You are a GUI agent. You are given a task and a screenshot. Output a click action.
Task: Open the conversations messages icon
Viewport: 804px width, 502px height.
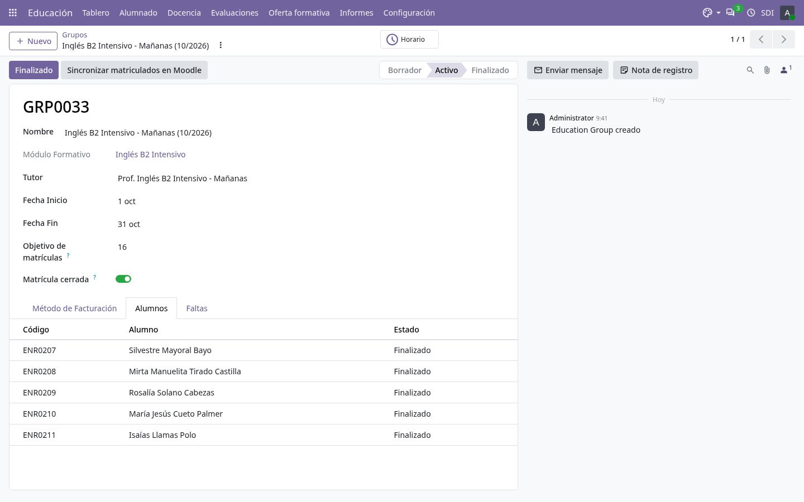point(730,12)
